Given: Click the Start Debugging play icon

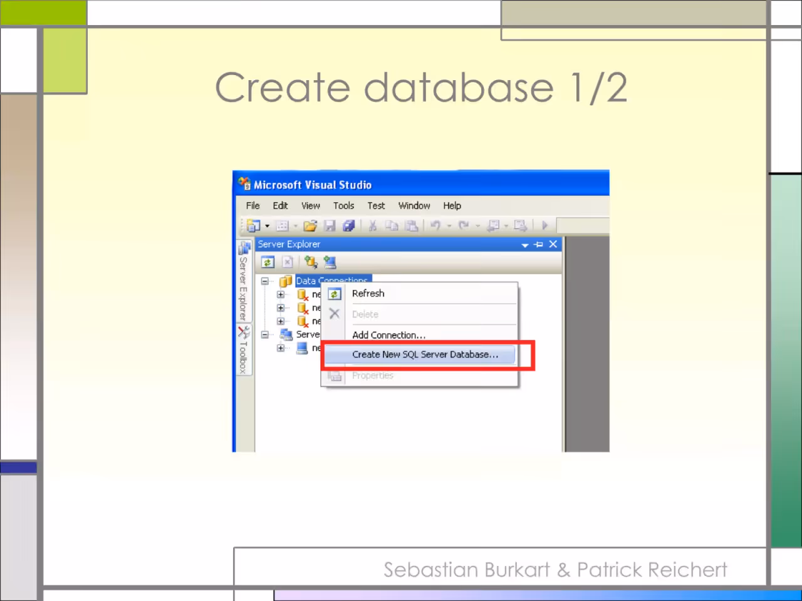Looking at the screenshot, I should 544,225.
